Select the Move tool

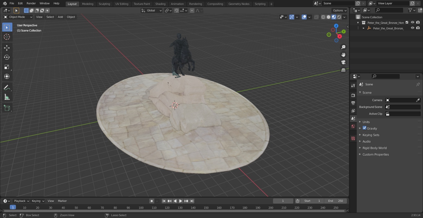[x=7, y=48]
